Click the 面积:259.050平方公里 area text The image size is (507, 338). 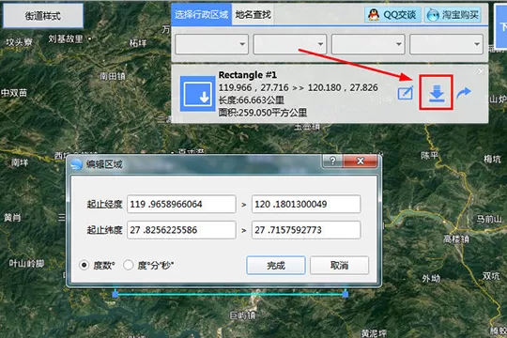pos(263,113)
